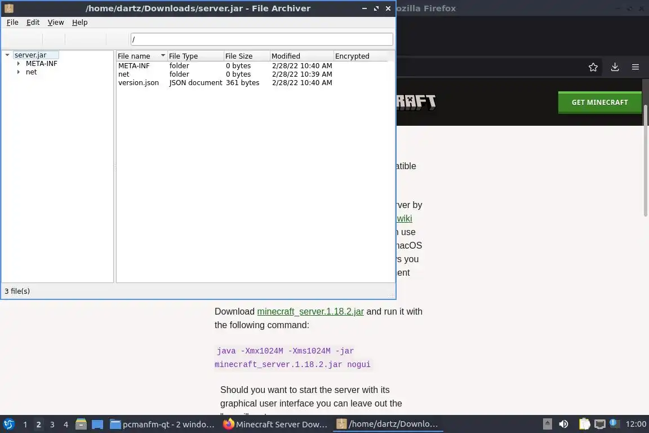Open the removable media eject tray icon

click(547, 424)
